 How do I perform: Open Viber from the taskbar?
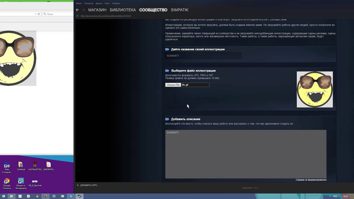(54, 196)
